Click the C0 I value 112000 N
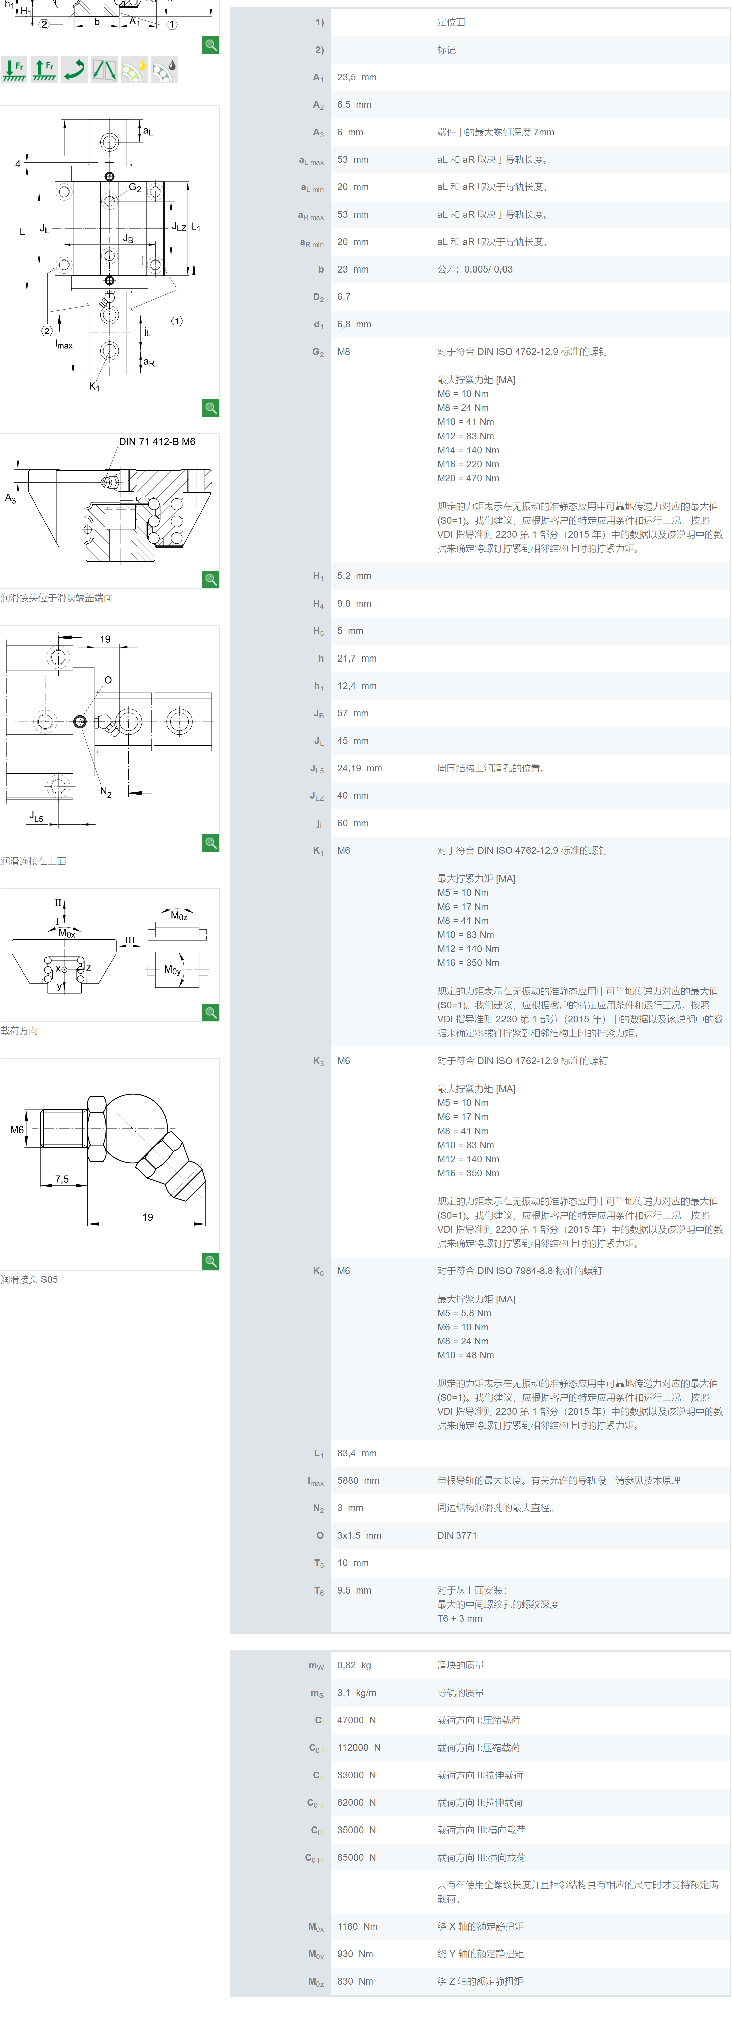Viewport: 732px width, 2021px height. click(359, 1748)
